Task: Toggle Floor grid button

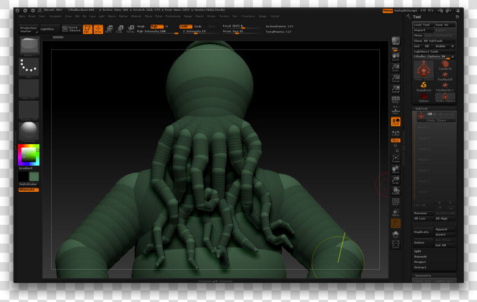Action: pyautogui.click(x=395, y=110)
